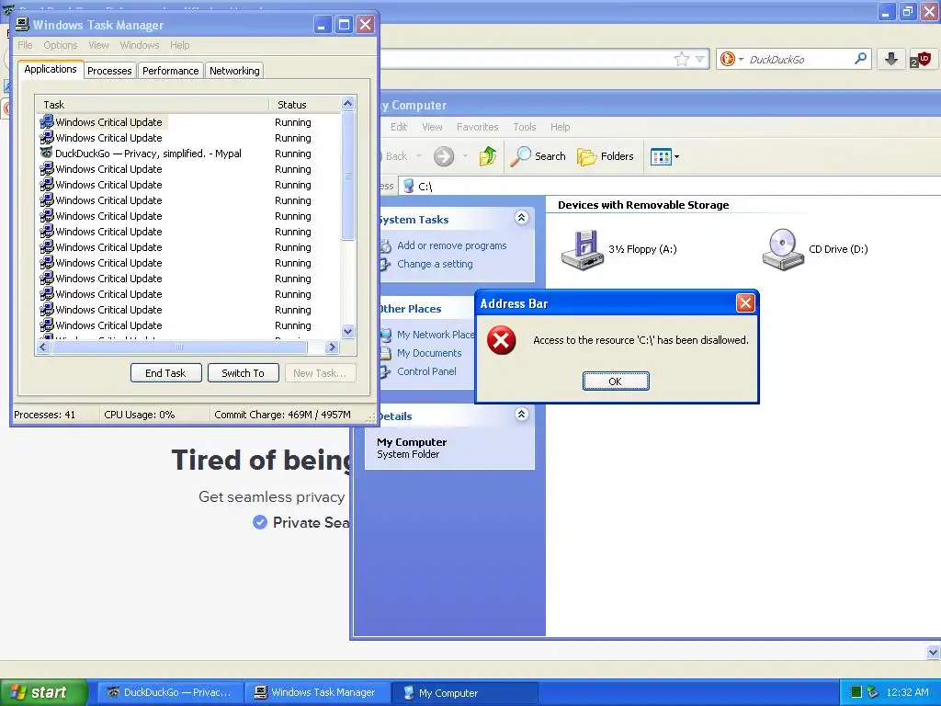Open My Network Places link
941x706 pixels.
click(x=435, y=335)
